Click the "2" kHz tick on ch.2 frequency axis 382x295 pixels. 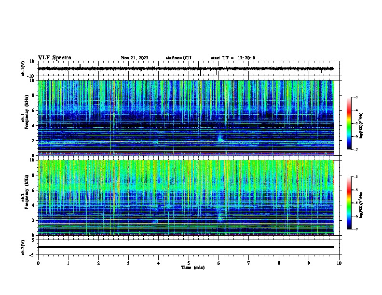(x=33, y=220)
